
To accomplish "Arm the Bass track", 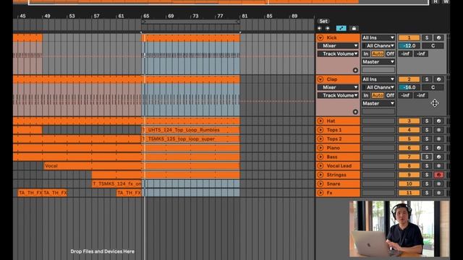I will pyautogui.click(x=439, y=157).
